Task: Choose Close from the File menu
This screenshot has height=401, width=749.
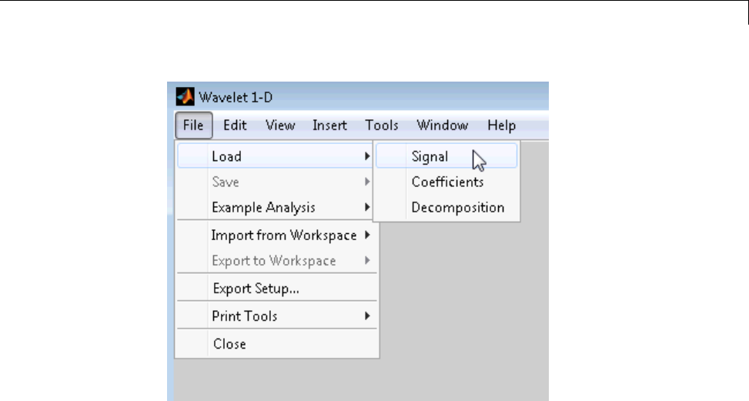Action: pyautogui.click(x=229, y=344)
